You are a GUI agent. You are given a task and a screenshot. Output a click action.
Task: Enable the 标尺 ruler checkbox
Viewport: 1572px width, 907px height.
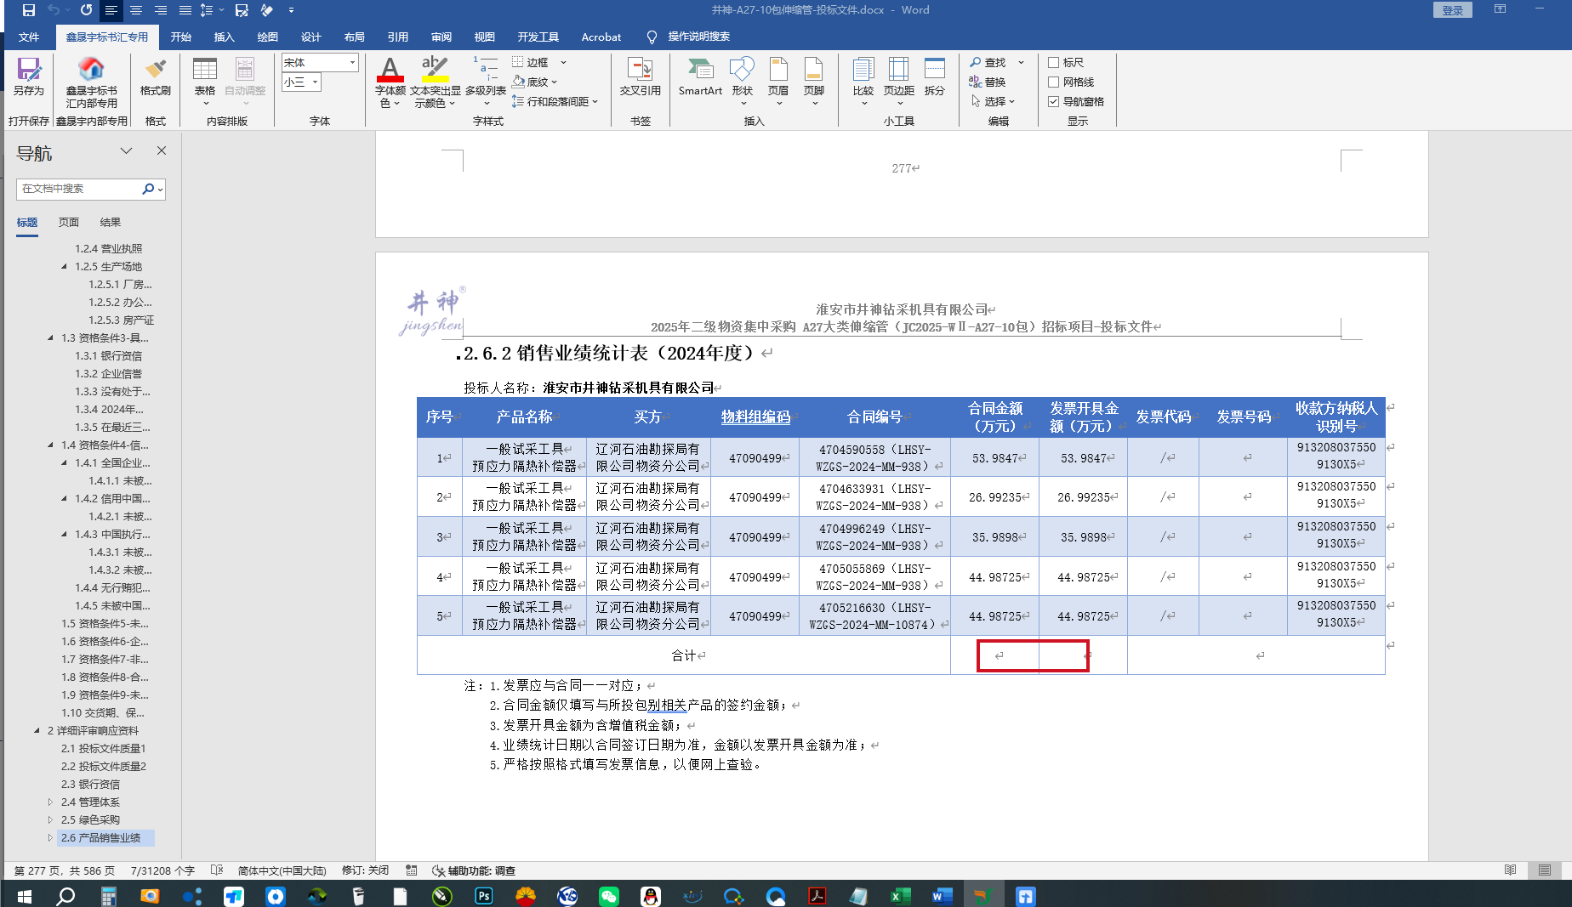[x=1054, y=63]
